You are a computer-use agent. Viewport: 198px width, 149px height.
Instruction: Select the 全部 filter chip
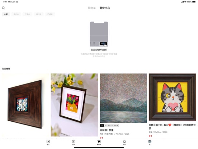6,14
